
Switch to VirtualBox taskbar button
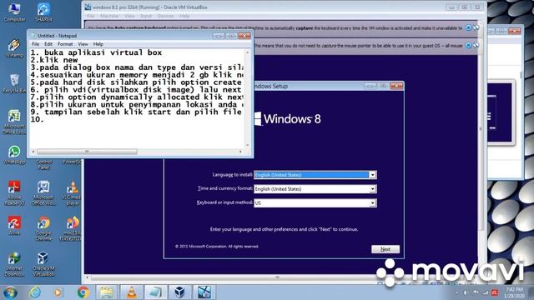(179, 292)
